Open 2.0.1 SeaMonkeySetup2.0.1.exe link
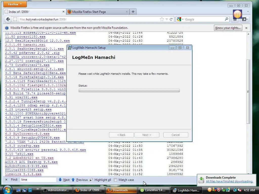This screenshot has width=259, height=194. click(x=34, y=49)
